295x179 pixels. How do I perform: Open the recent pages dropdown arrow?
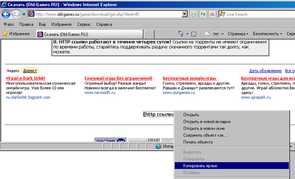(x=24, y=14)
